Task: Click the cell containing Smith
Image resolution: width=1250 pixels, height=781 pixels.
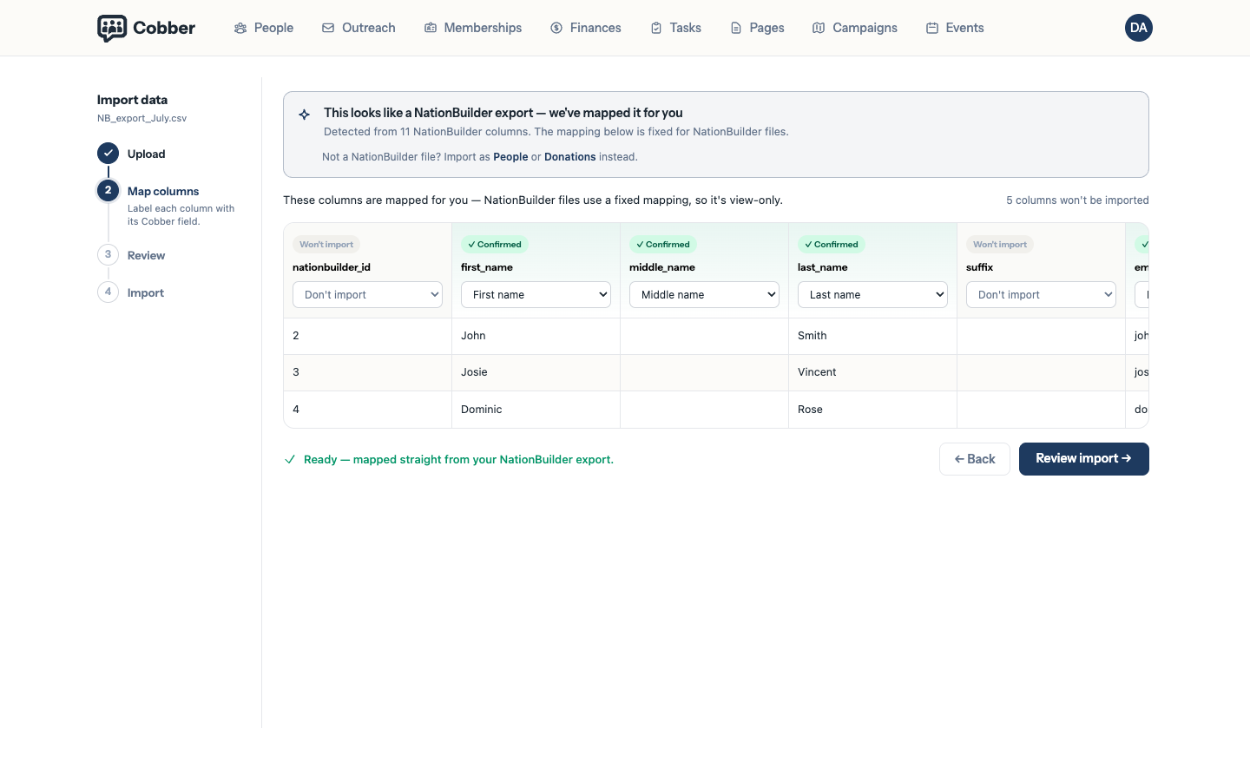Action: tap(872, 336)
